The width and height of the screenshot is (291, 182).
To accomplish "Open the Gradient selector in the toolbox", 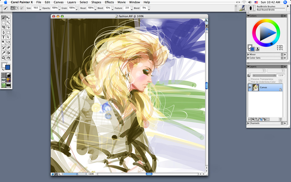I will click(9, 75).
